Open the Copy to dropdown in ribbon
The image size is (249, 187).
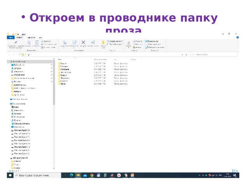pos(74,44)
